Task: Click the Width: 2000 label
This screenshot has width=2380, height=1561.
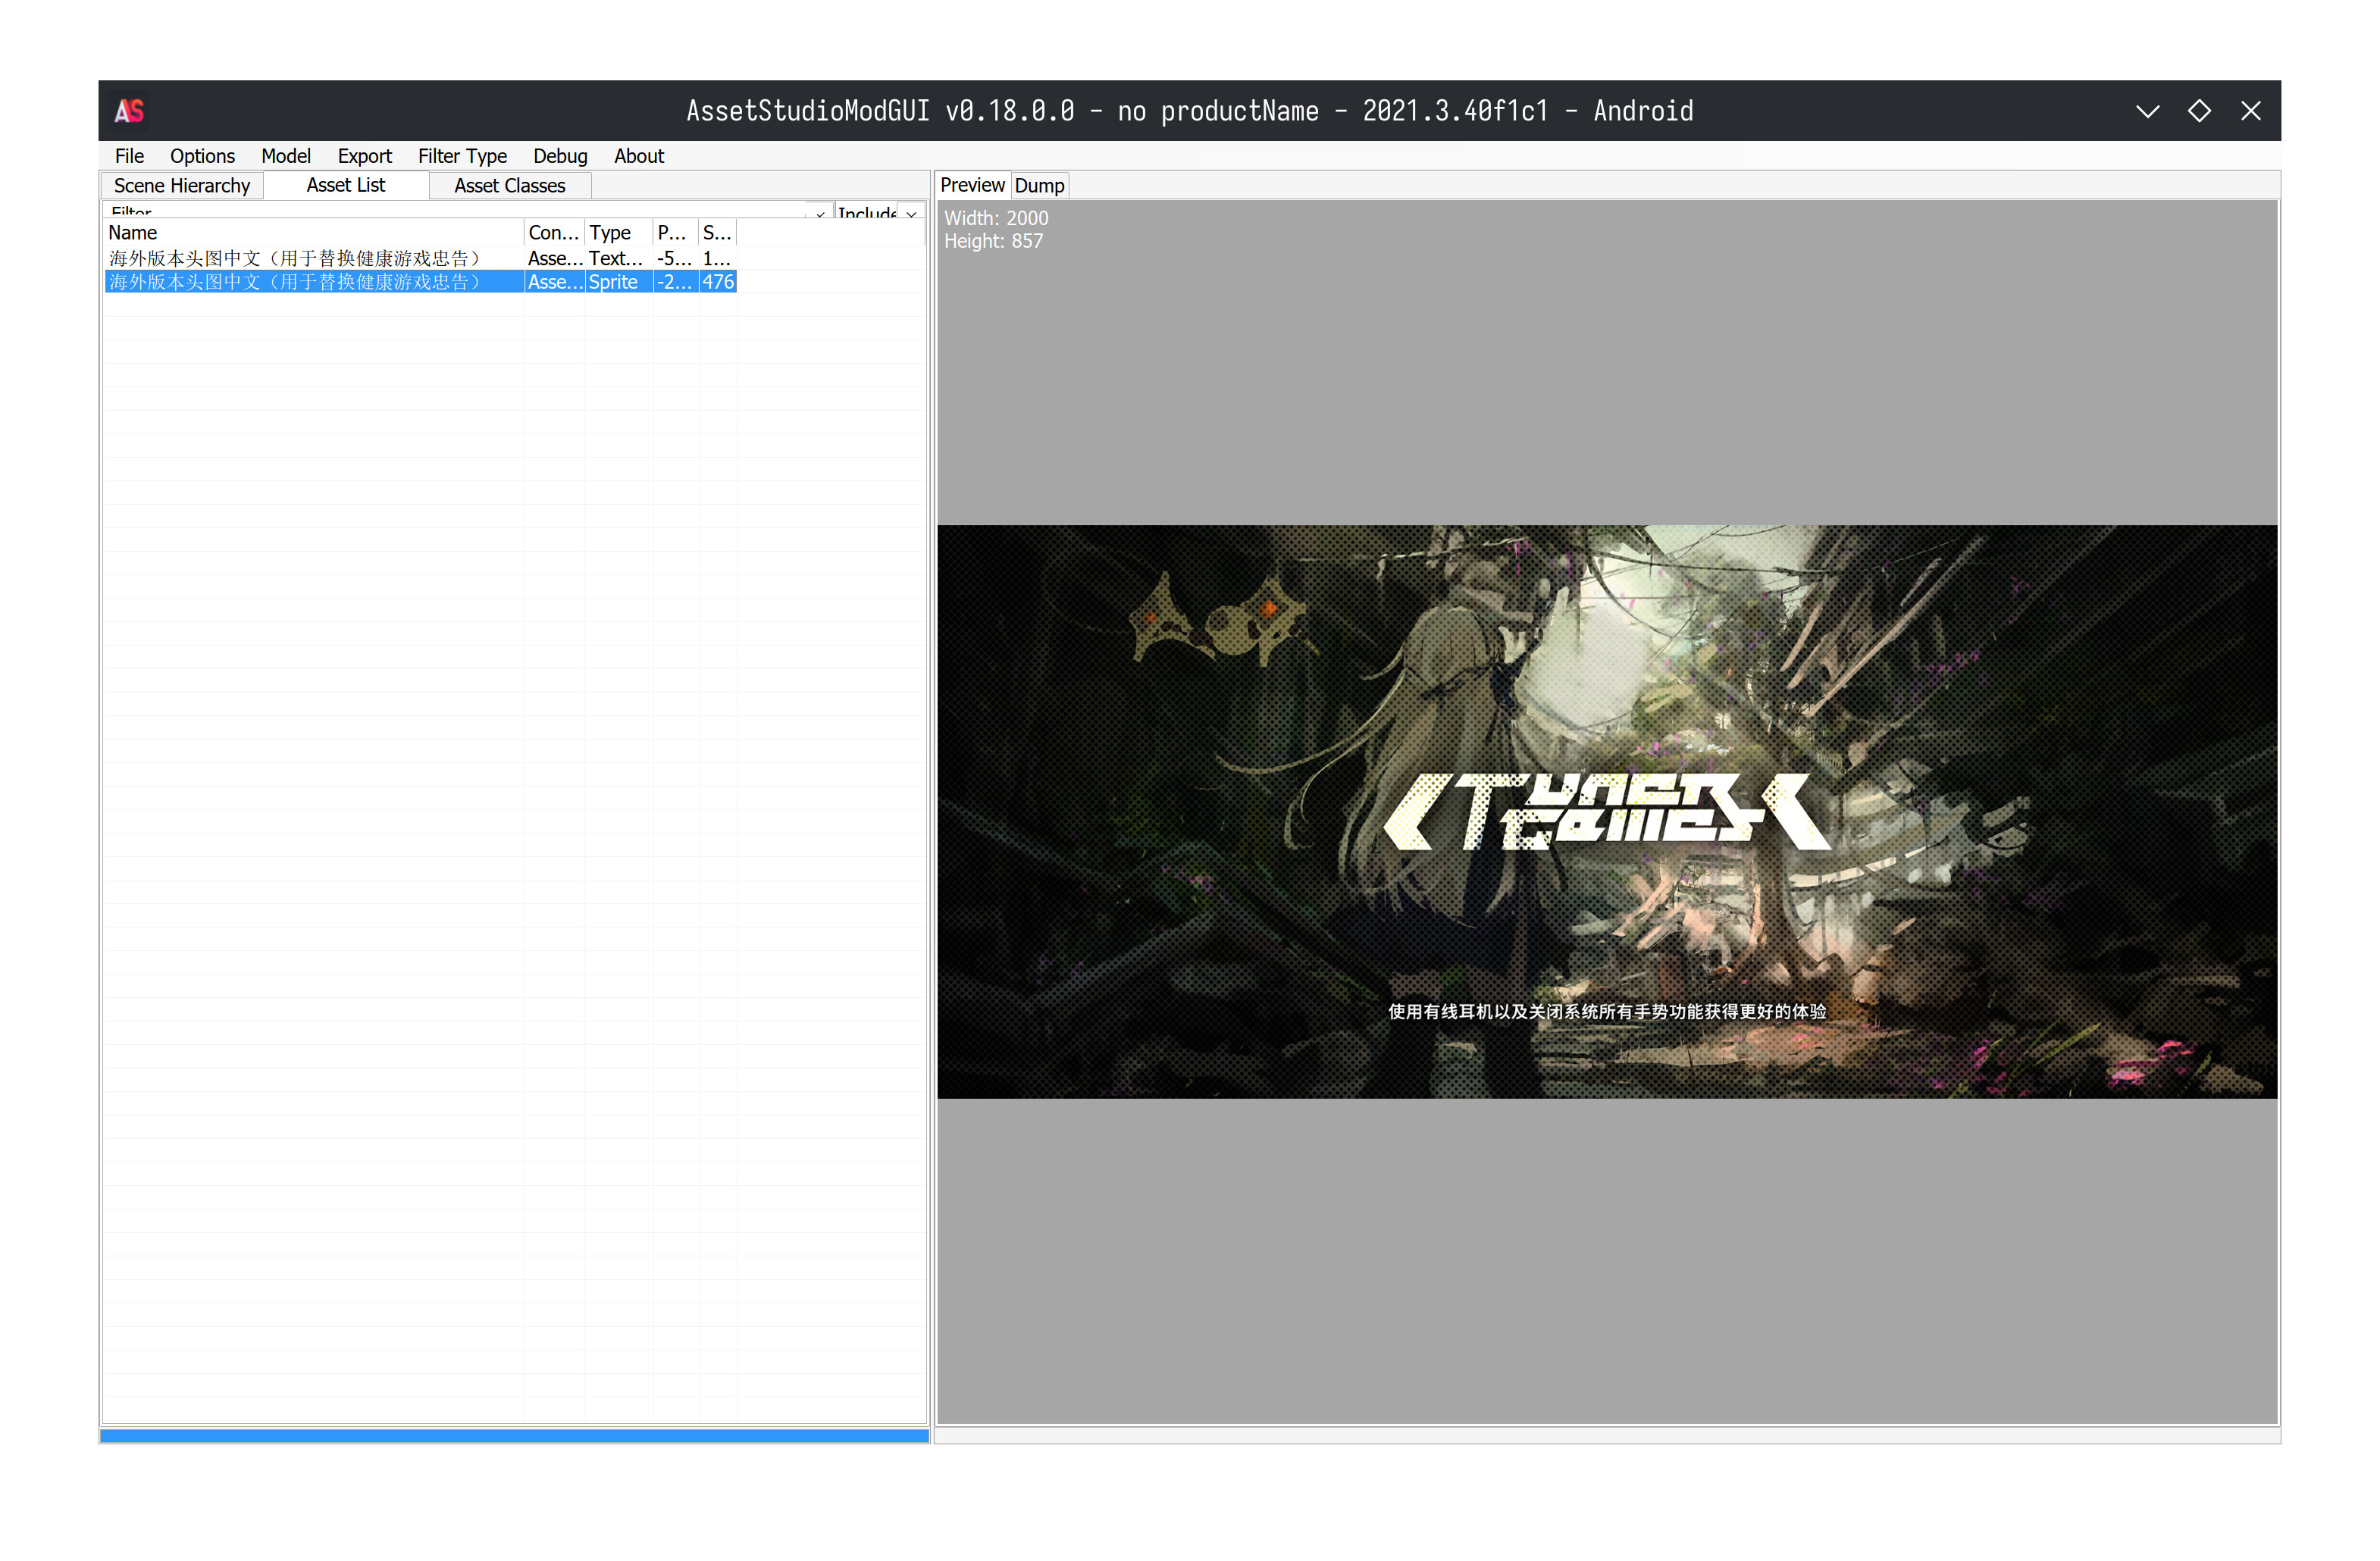Action: point(996,218)
